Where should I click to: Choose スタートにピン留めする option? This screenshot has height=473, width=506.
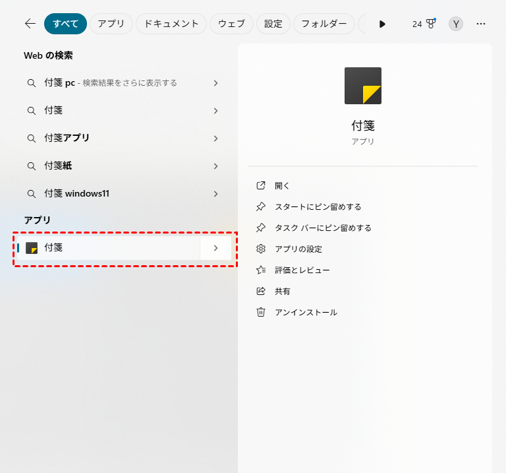318,206
